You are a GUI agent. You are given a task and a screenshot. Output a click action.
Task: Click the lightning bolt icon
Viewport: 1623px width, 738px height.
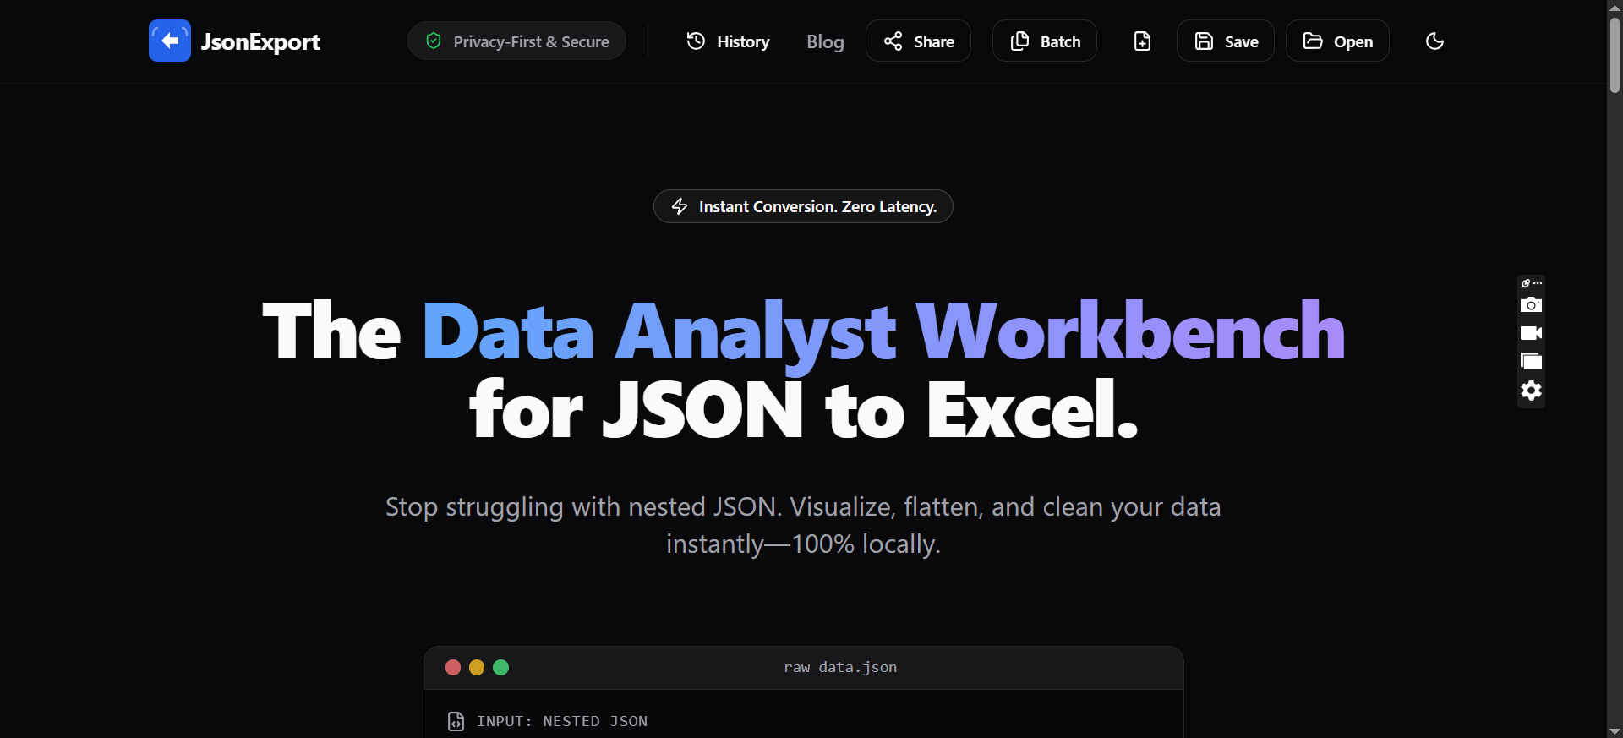coord(680,206)
